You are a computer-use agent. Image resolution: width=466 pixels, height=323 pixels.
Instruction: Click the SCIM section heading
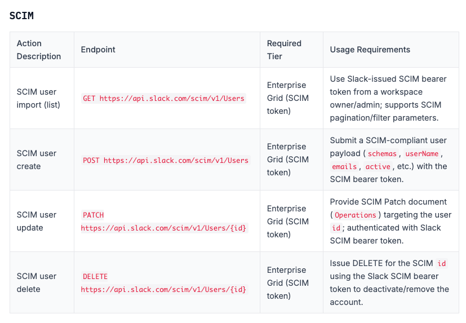coord(21,16)
